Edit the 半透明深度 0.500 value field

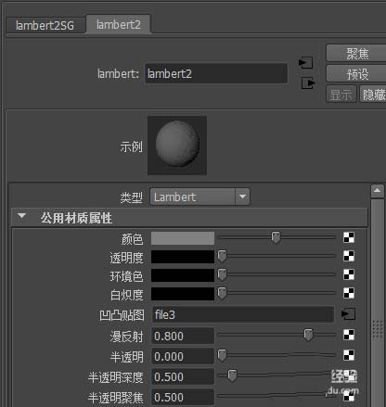[x=183, y=376]
